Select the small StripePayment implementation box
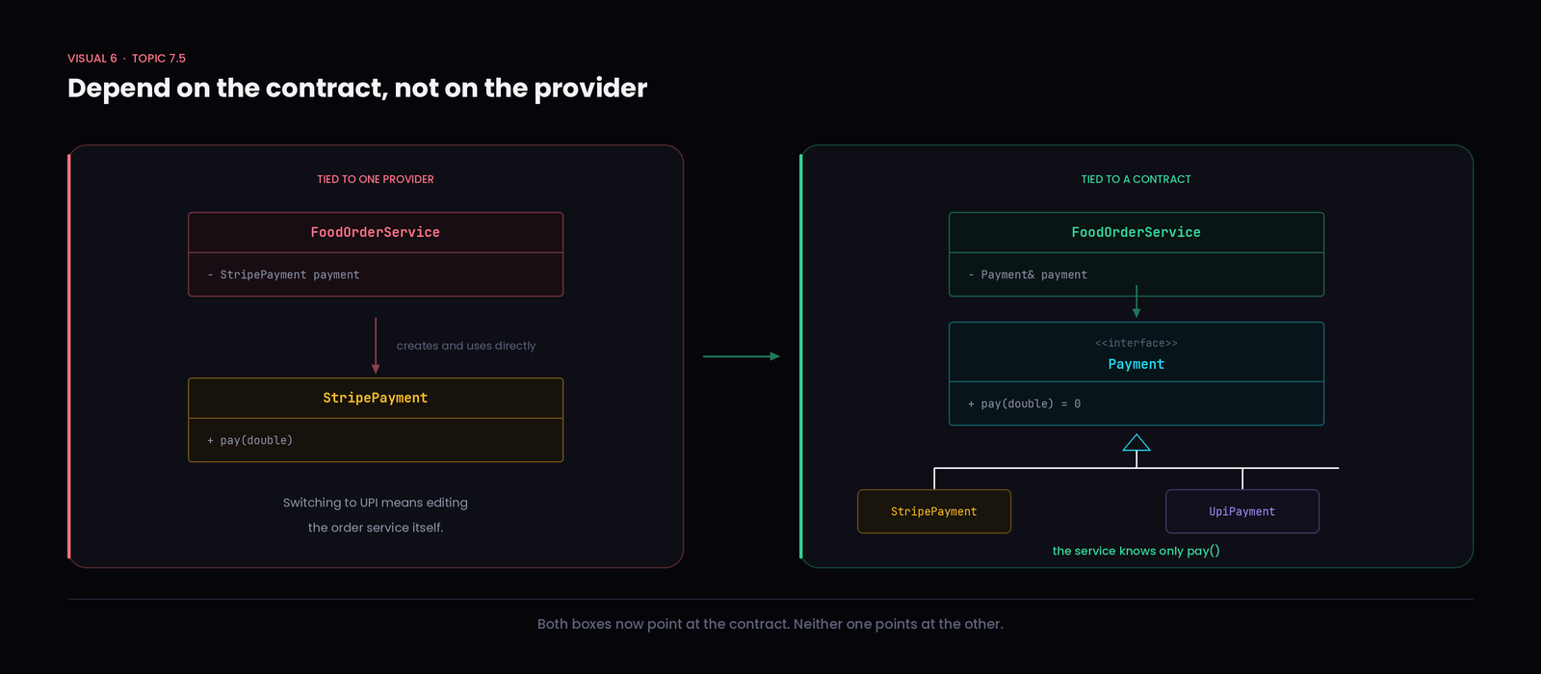 934,511
